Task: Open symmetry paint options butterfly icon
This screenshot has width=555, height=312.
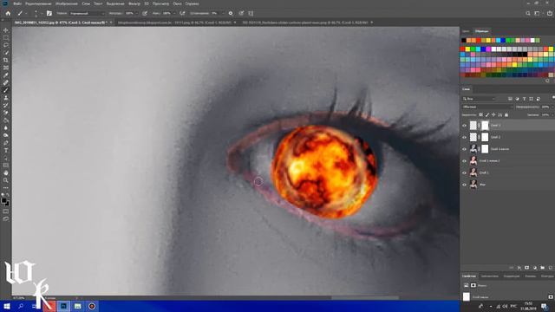Action: tap(251, 14)
